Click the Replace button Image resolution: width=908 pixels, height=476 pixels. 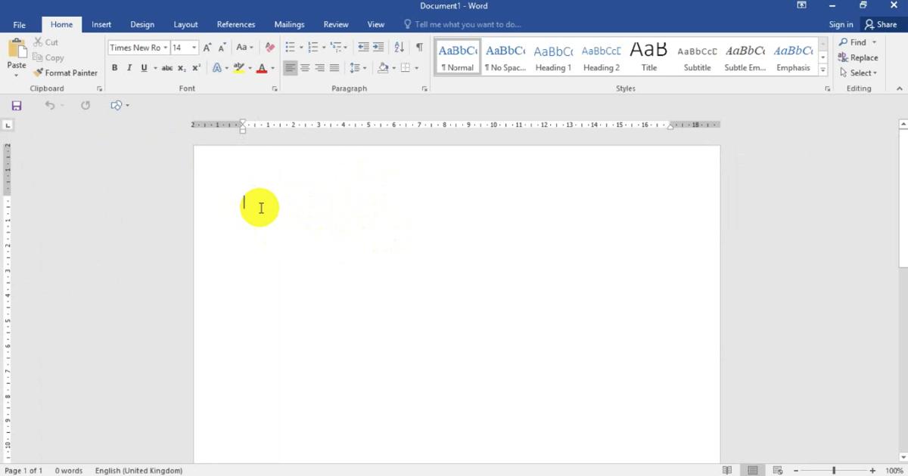858,57
